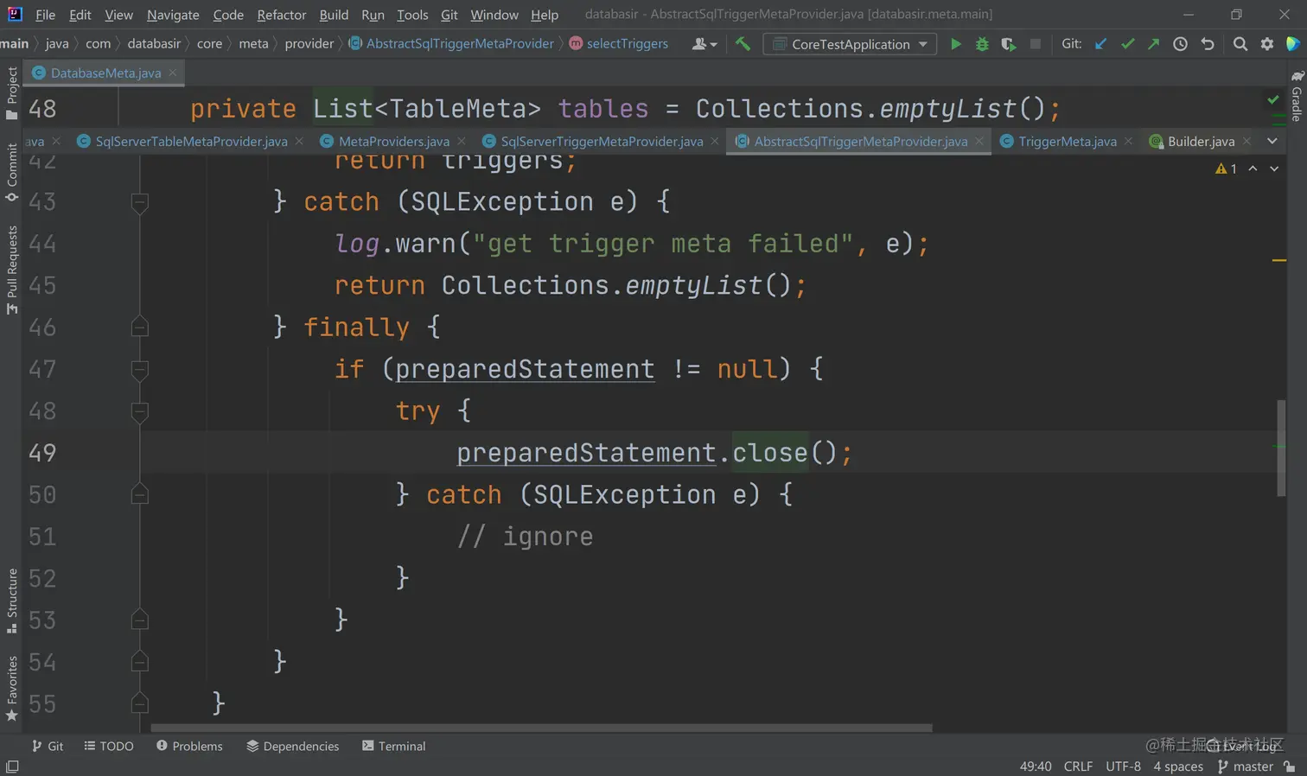Open CoreTestApplication run configuration dropdown
Image resolution: width=1307 pixels, height=776 pixels.
pos(850,44)
